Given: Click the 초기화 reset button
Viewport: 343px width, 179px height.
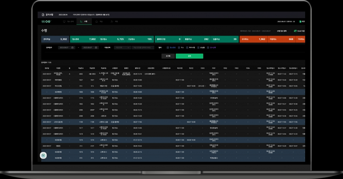Looking at the screenshot, I should [x=168, y=56].
